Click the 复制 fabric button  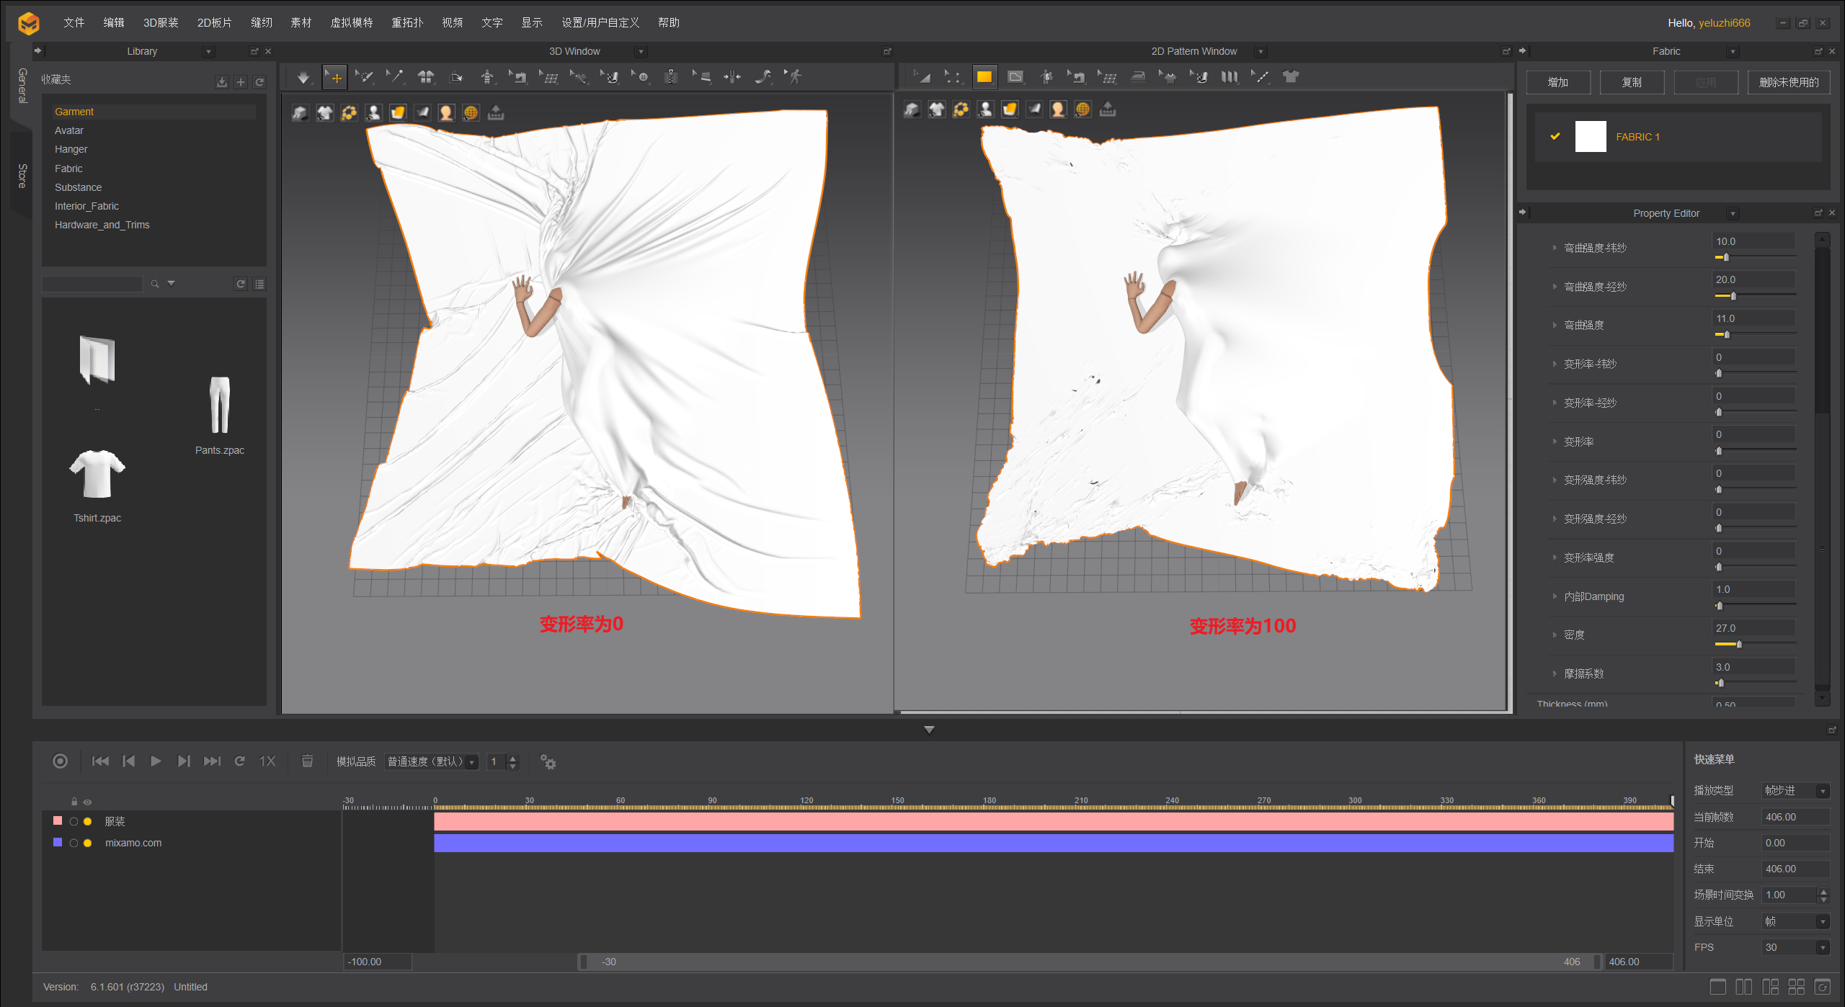click(x=1632, y=82)
